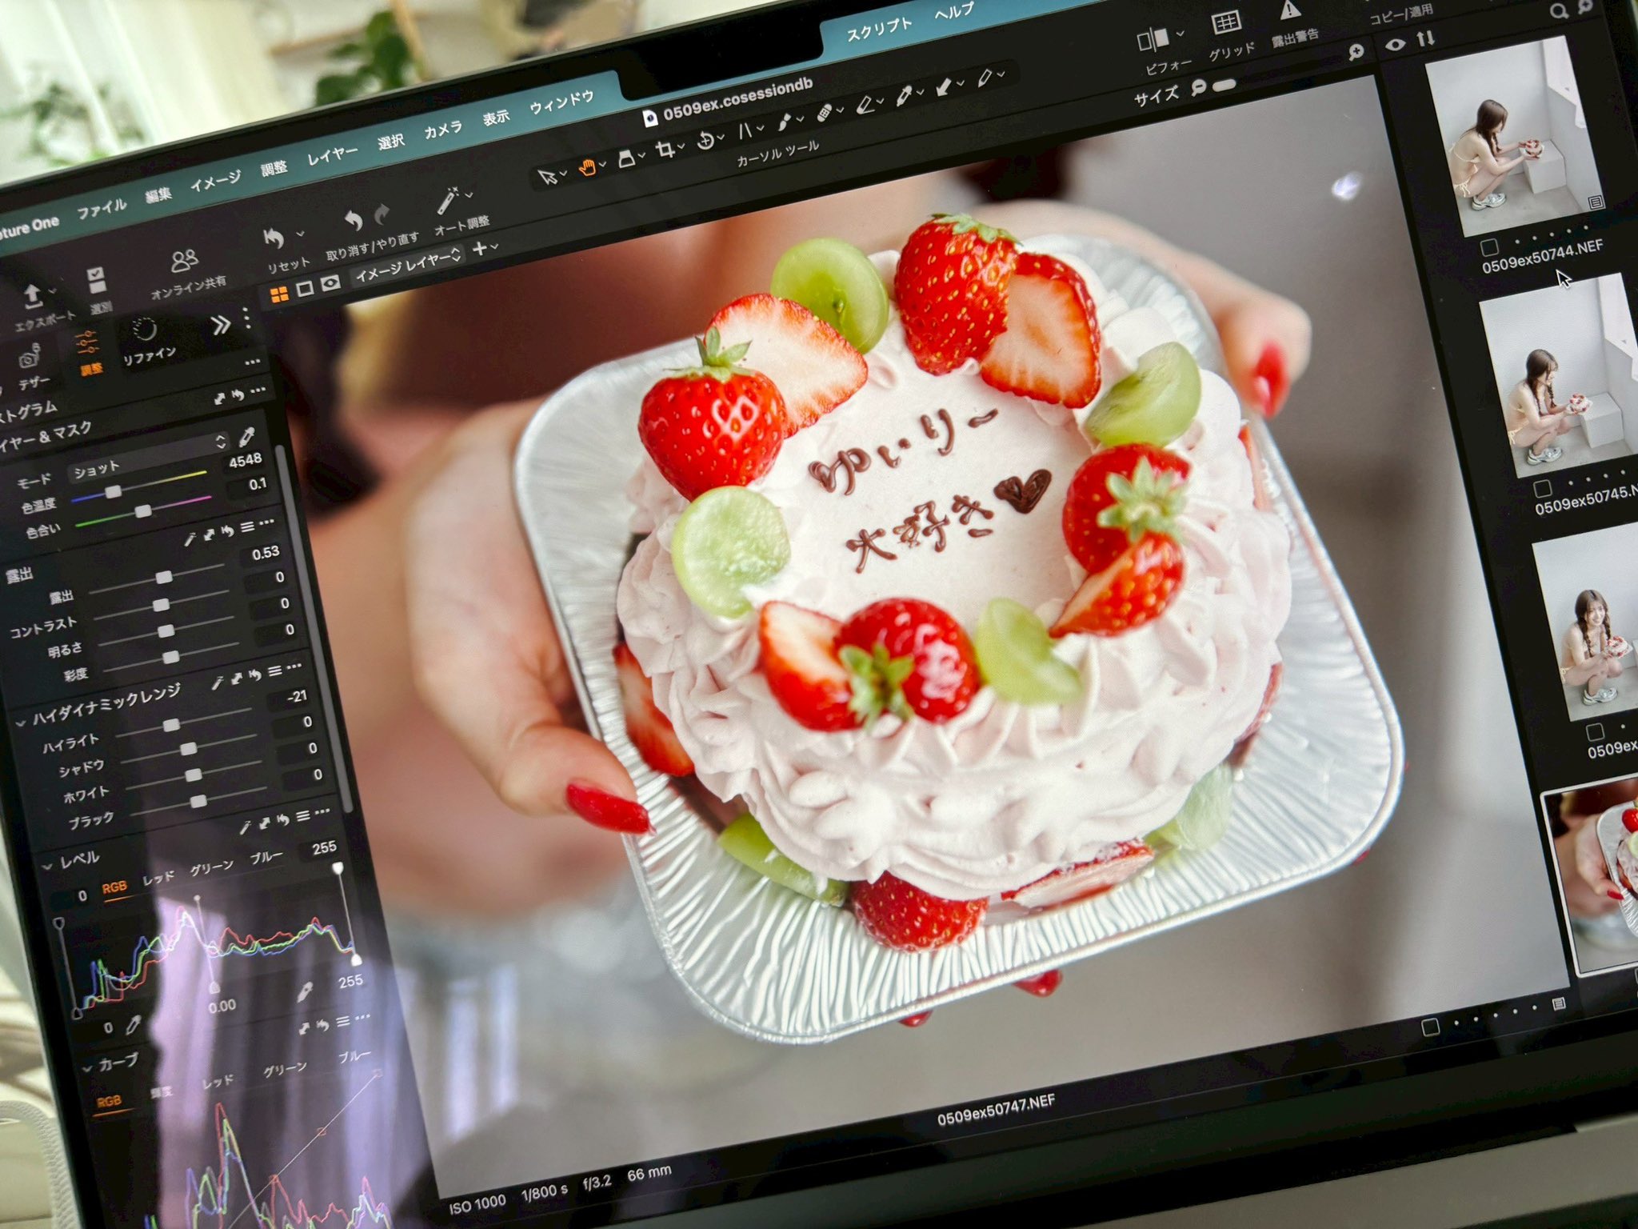This screenshot has height=1229, width=1638.
Task: Switch to the Adjust (調整) tool tab
Action: point(88,352)
